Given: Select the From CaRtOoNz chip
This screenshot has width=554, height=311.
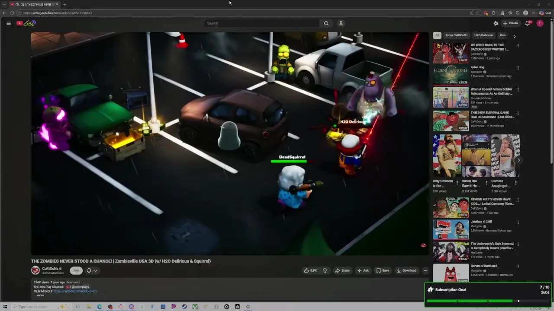Looking at the screenshot, I should (457, 35).
